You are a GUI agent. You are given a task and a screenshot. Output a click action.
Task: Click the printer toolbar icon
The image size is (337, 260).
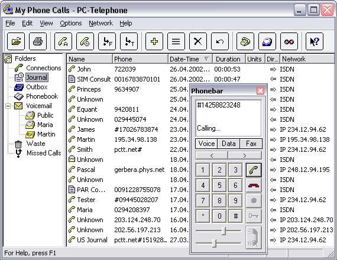point(38,41)
